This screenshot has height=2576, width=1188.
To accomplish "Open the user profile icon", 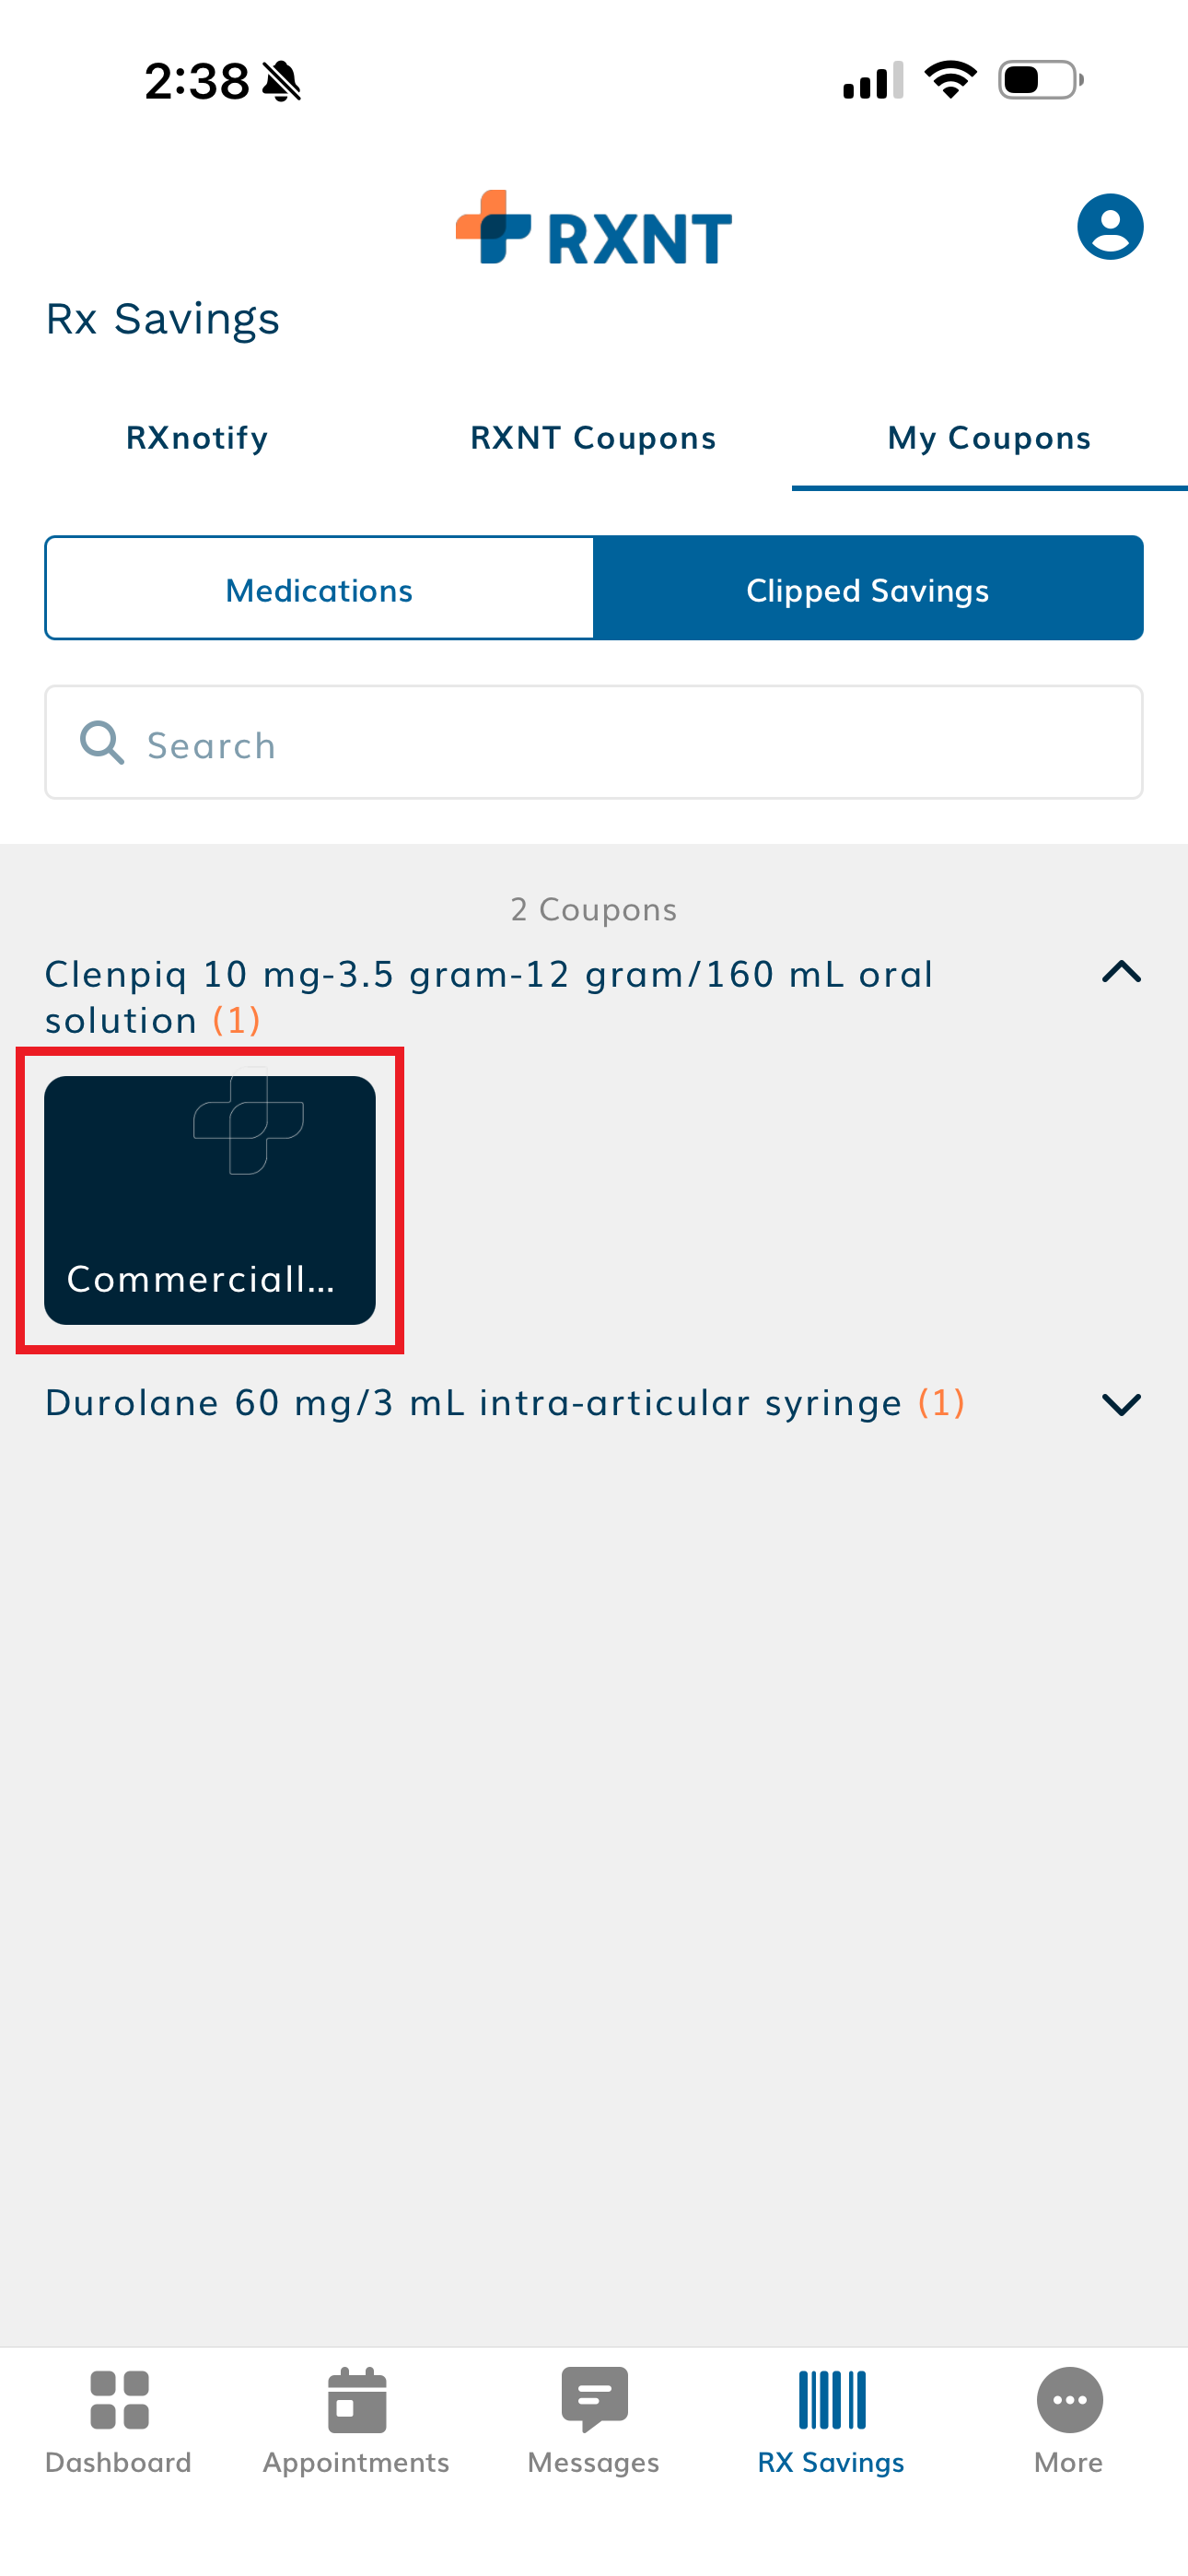I will pyautogui.click(x=1109, y=227).
